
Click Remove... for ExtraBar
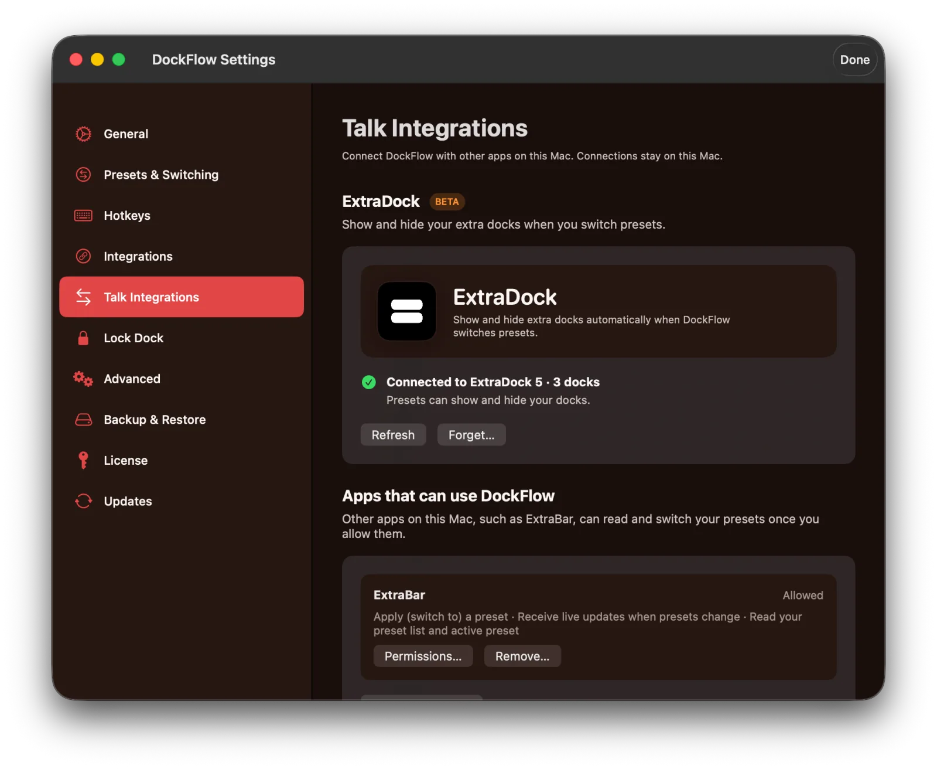coord(522,656)
